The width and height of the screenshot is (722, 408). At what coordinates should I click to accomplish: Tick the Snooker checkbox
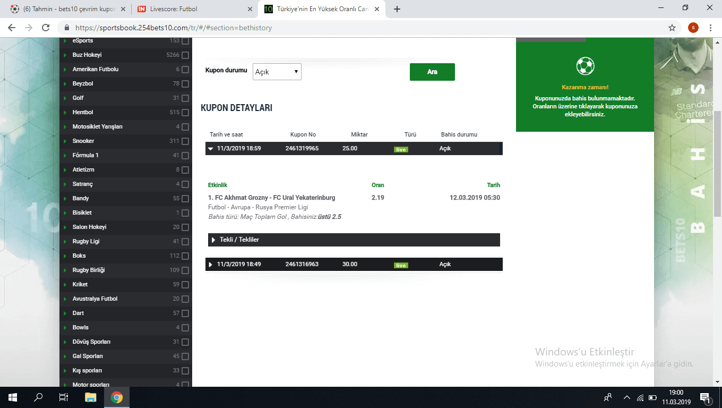tap(185, 141)
